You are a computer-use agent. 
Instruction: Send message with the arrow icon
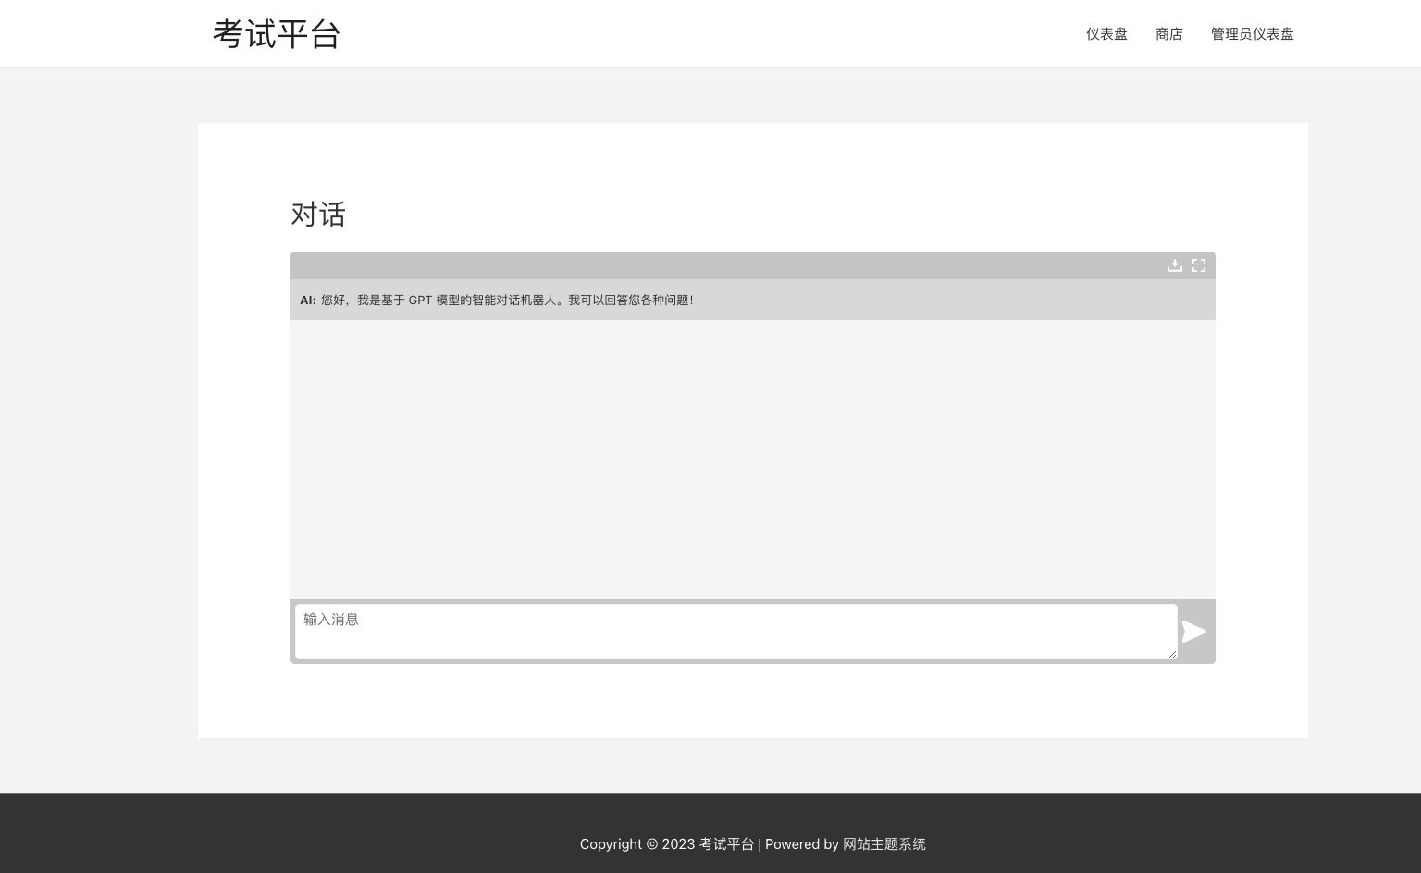tap(1194, 632)
